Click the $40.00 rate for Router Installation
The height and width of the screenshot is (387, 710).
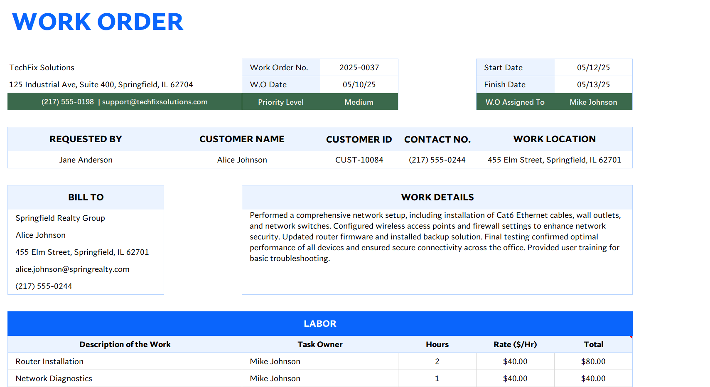click(x=515, y=362)
